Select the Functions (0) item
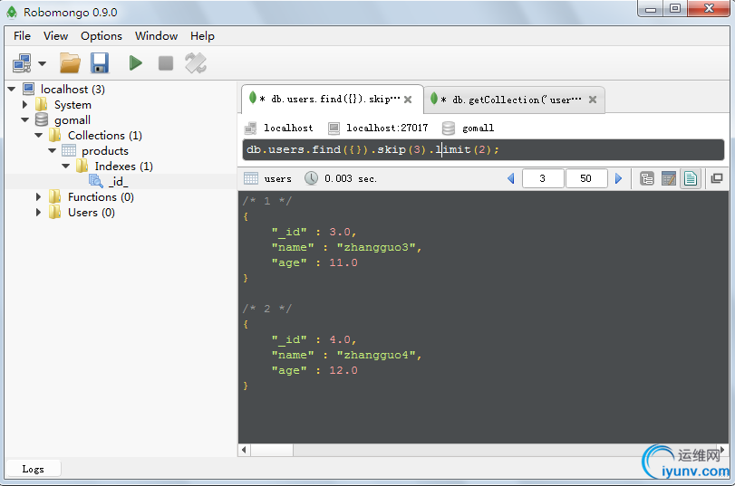This screenshot has height=486, width=735. pos(101,197)
